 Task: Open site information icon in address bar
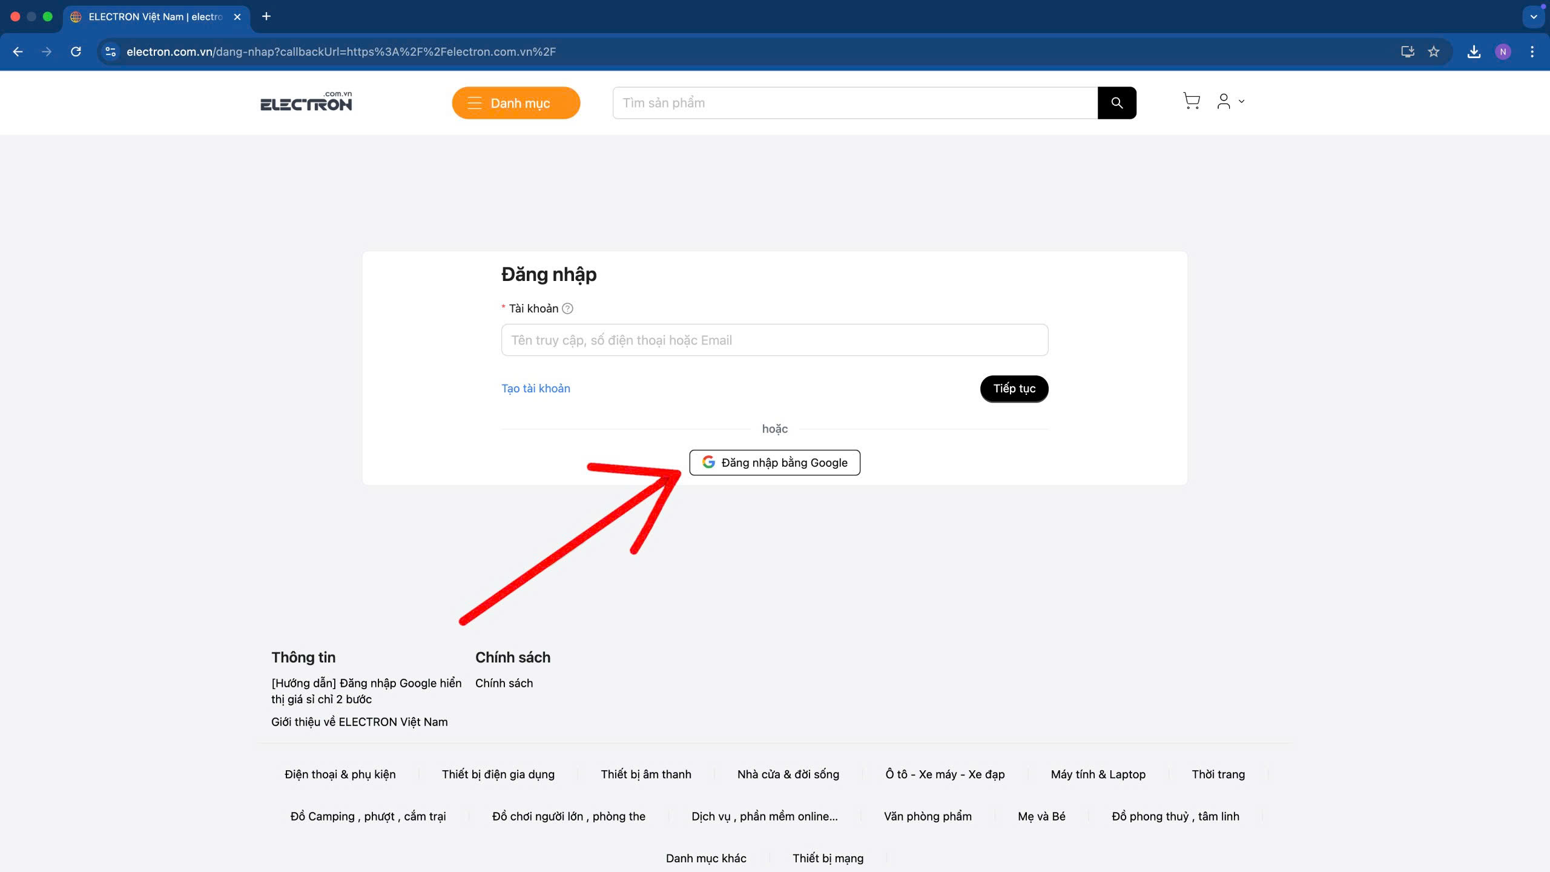tap(111, 51)
